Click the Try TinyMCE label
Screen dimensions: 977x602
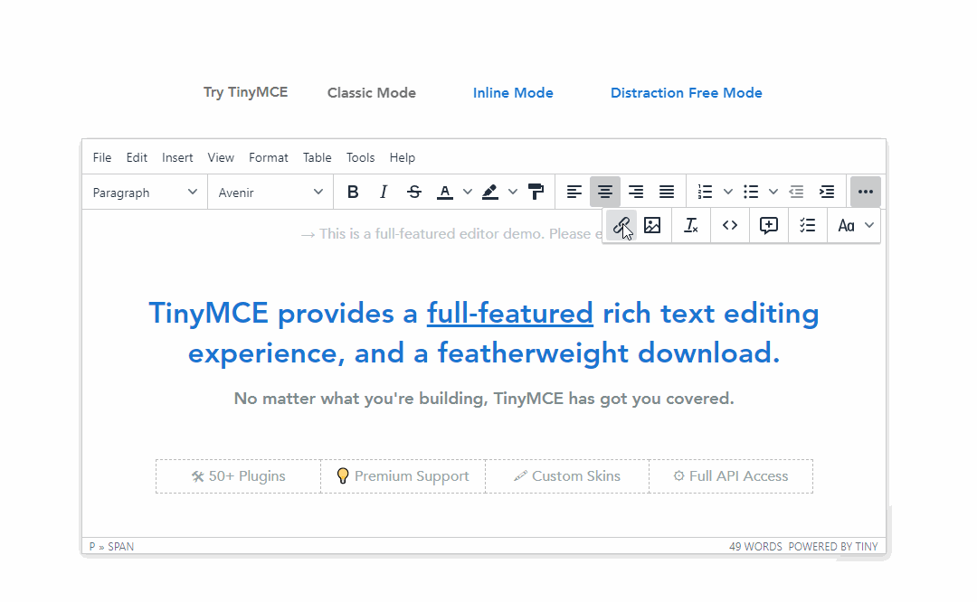pos(245,92)
